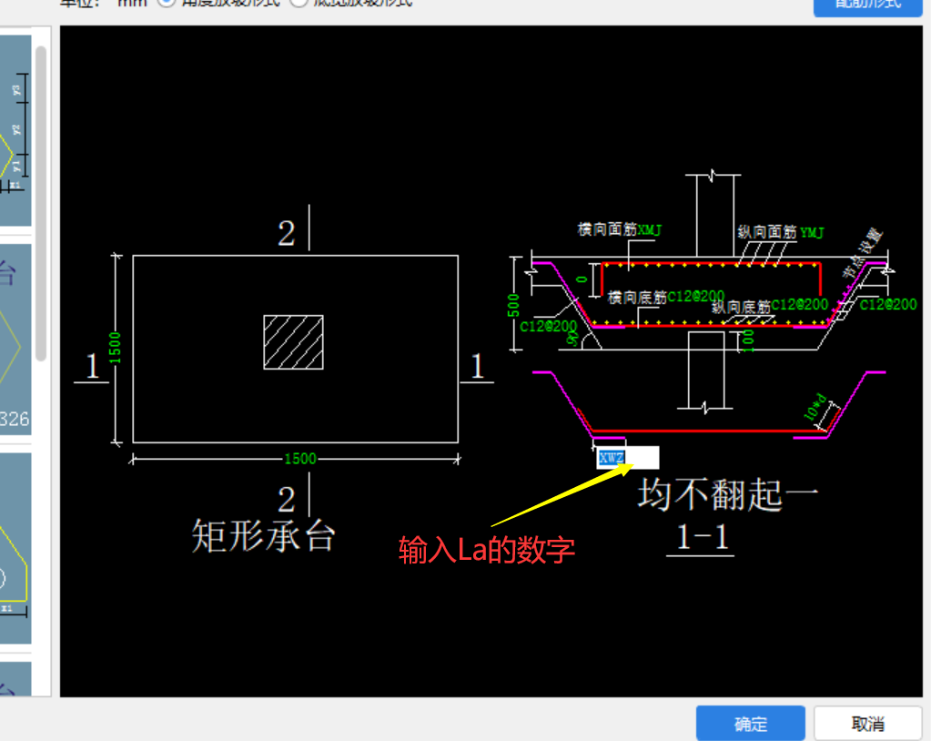Viewport: 931px width, 741px height.
Task: Select the thumbnail with x1 dimension
Action: 15,548
